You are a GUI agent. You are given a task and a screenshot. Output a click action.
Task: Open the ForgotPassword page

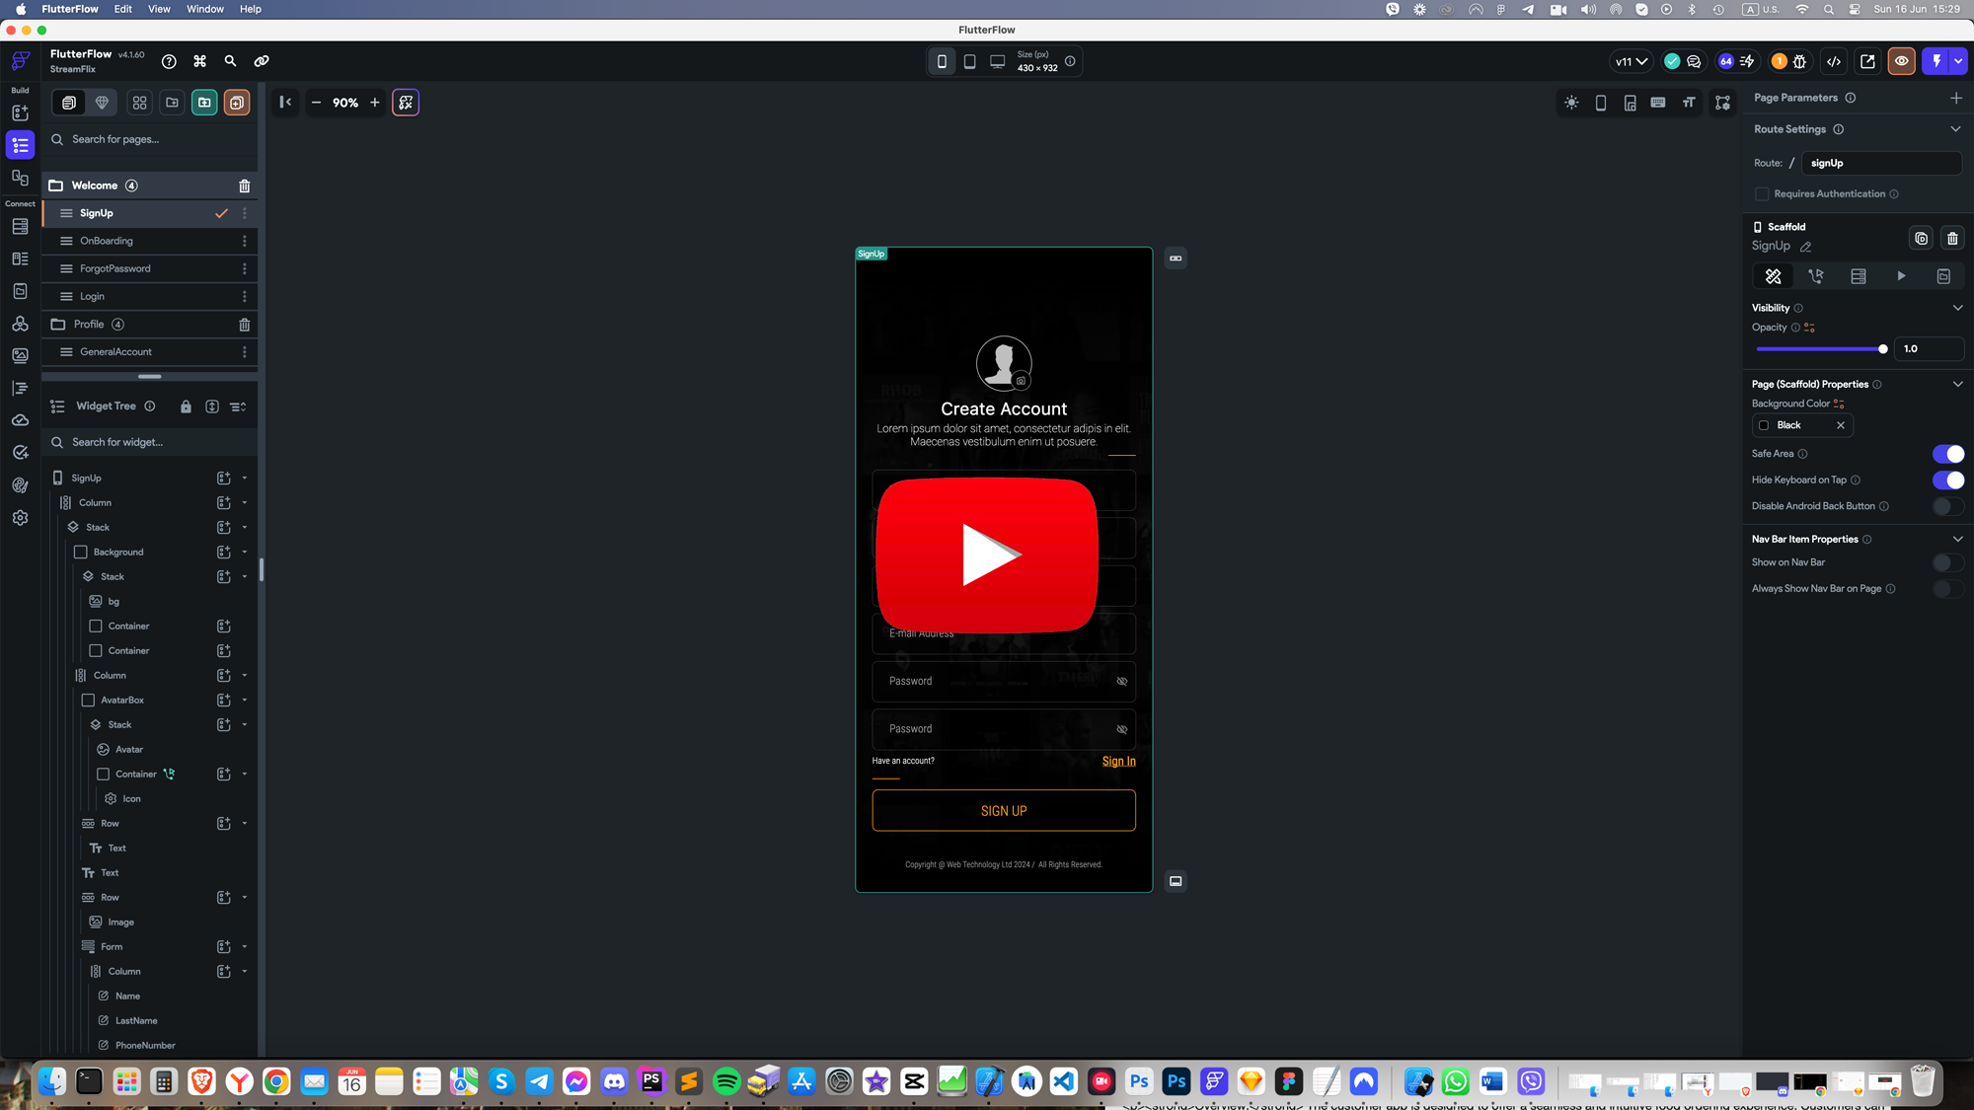tap(115, 268)
